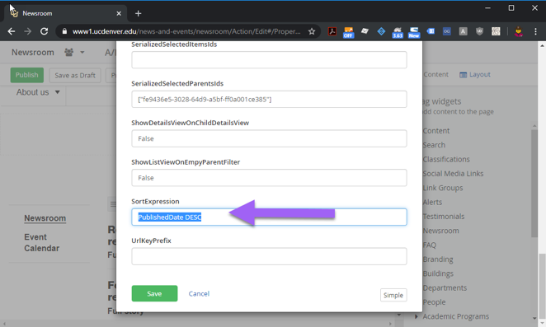Viewport: 546px width, 327px height.
Task: Click the ShowDetailsViewOnChildDetailsView field
Action: [269, 138]
